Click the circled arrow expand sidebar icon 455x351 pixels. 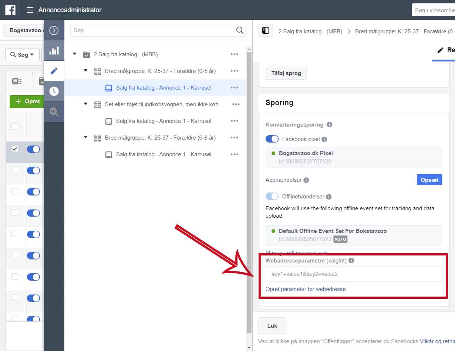click(54, 30)
